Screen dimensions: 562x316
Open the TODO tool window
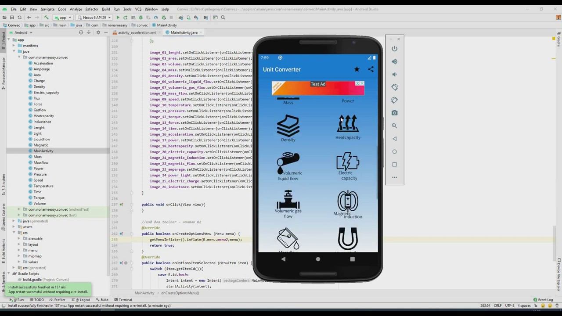click(36, 300)
